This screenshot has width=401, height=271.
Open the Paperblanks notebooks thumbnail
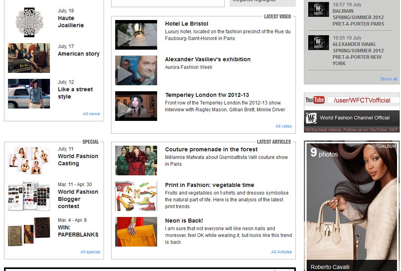pos(29,232)
